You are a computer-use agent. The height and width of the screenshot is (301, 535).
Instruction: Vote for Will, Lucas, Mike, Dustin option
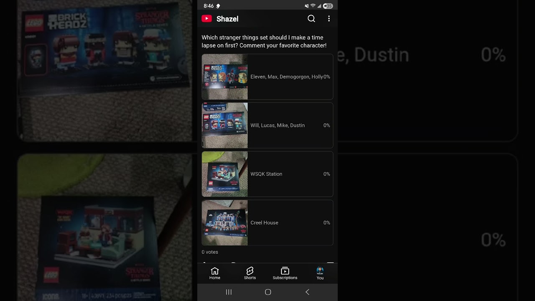click(267, 125)
